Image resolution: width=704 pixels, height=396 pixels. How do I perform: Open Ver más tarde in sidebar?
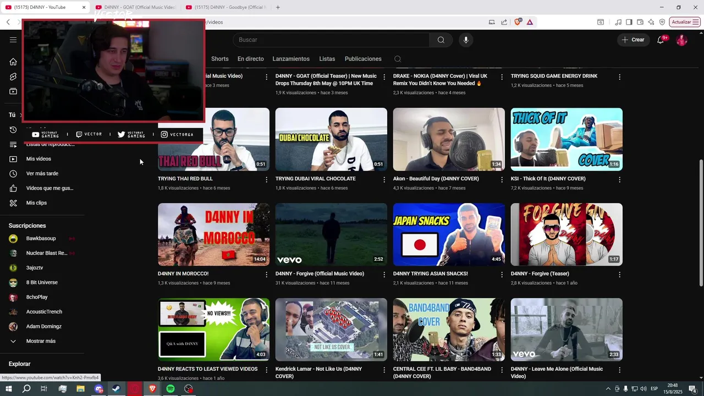point(42,173)
